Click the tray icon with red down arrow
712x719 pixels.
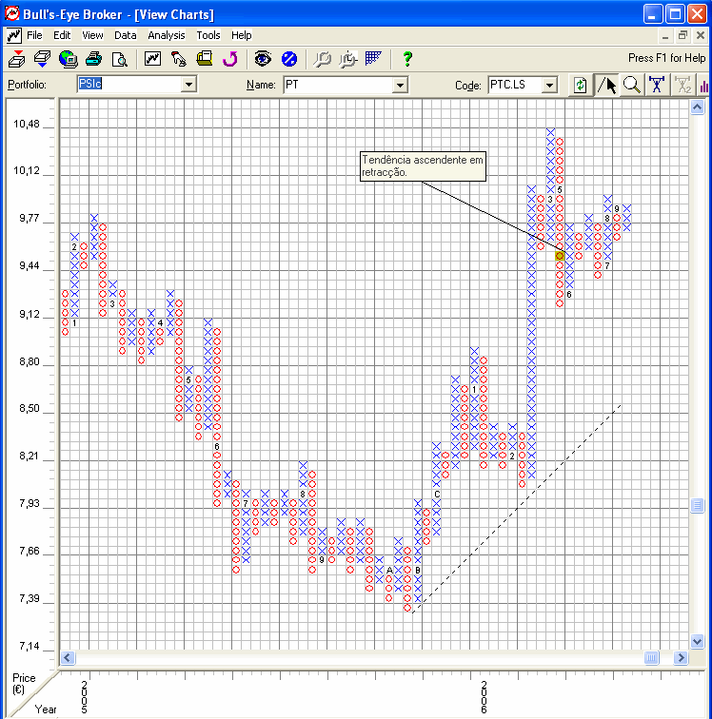17,59
